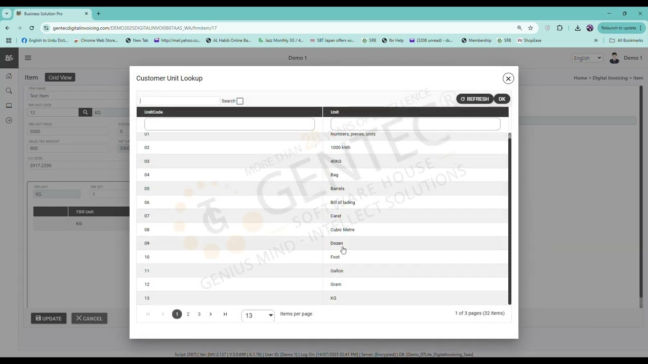The width and height of the screenshot is (648, 364).
Task: Select the Bill of lading row
Action: [322, 202]
